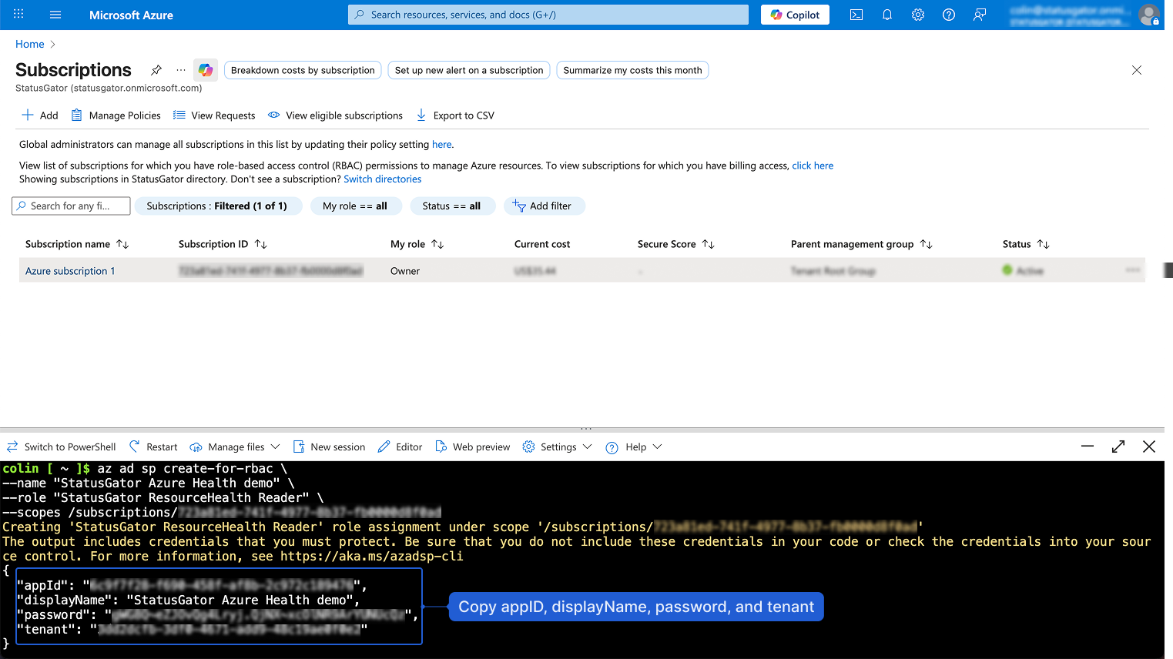
Task: Expand Manage files dropdown
Action: [x=235, y=447]
